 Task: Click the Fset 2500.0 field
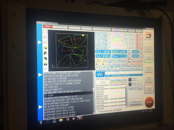[x=103, y=51]
